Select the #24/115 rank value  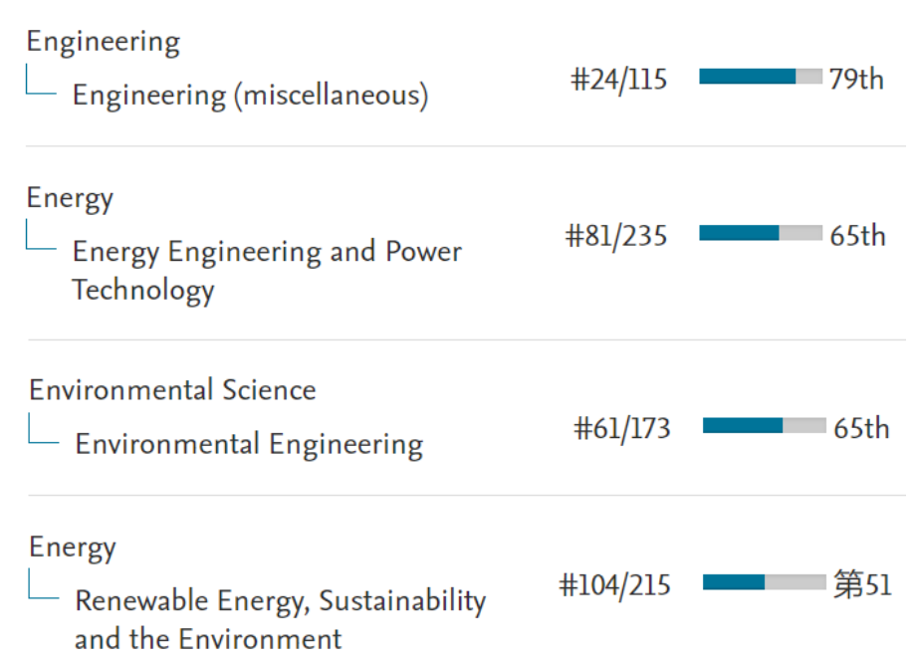[x=618, y=80]
